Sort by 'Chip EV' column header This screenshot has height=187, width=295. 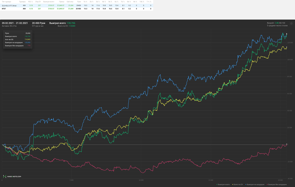point(38,2)
